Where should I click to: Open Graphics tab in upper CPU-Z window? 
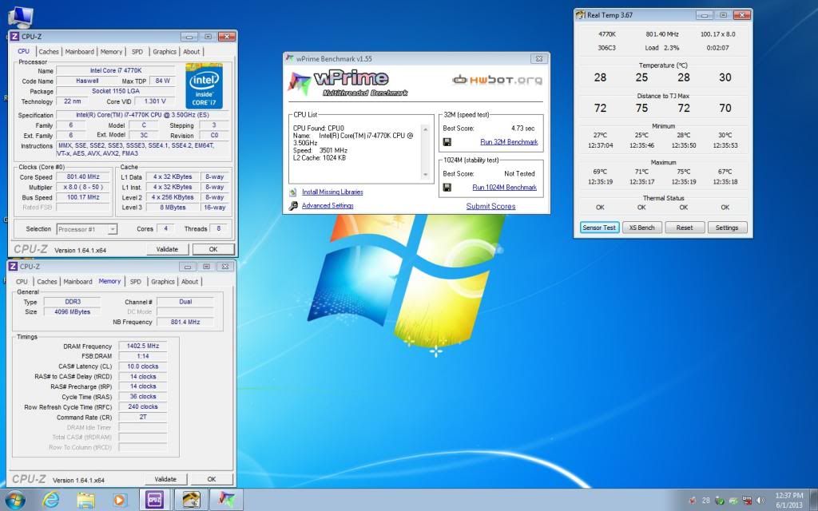pyautogui.click(x=165, y=52)
